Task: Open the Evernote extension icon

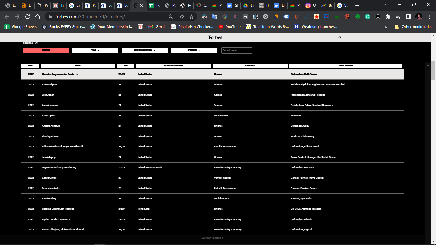Action: [357, 17]
